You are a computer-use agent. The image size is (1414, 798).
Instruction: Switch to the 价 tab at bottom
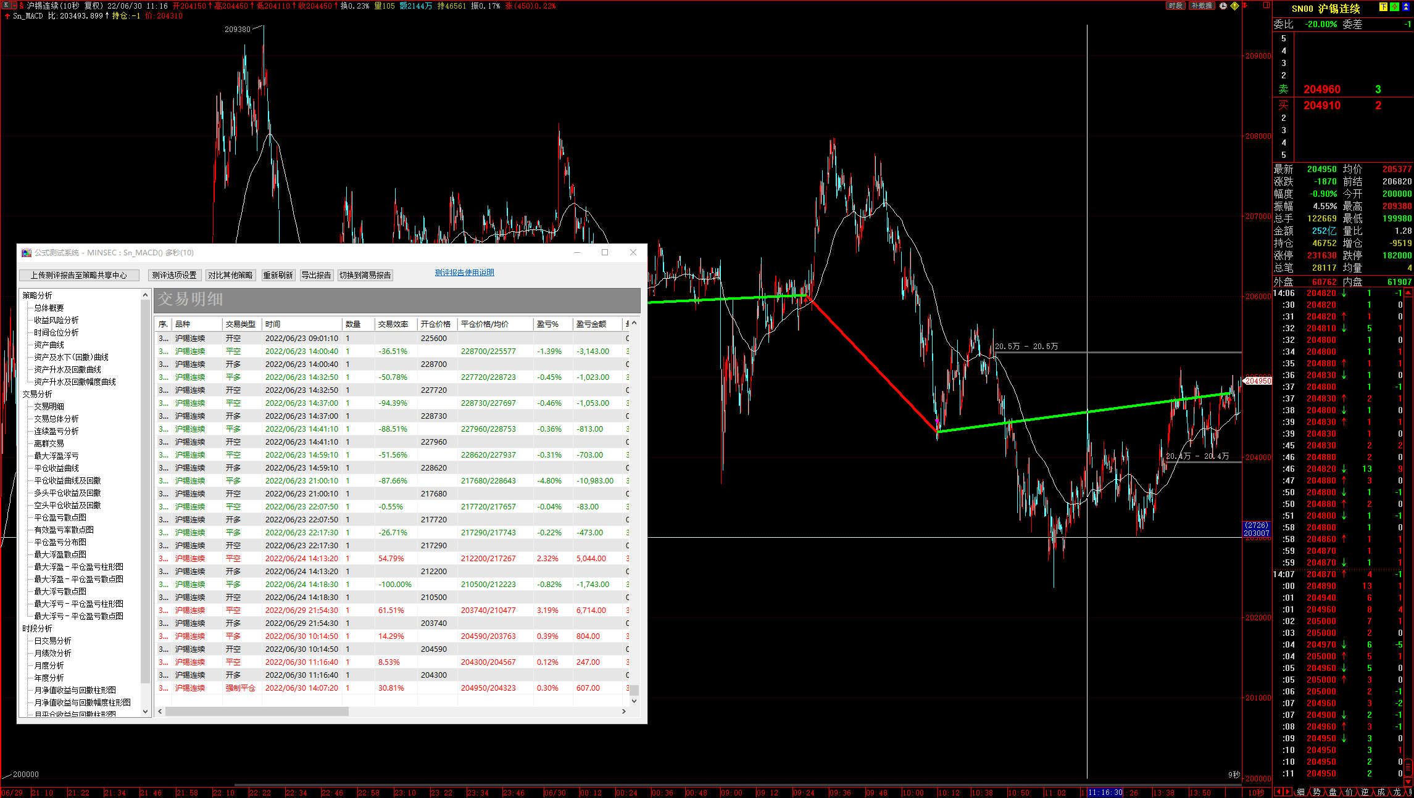pyautogui.click(x=1349, y=792)
